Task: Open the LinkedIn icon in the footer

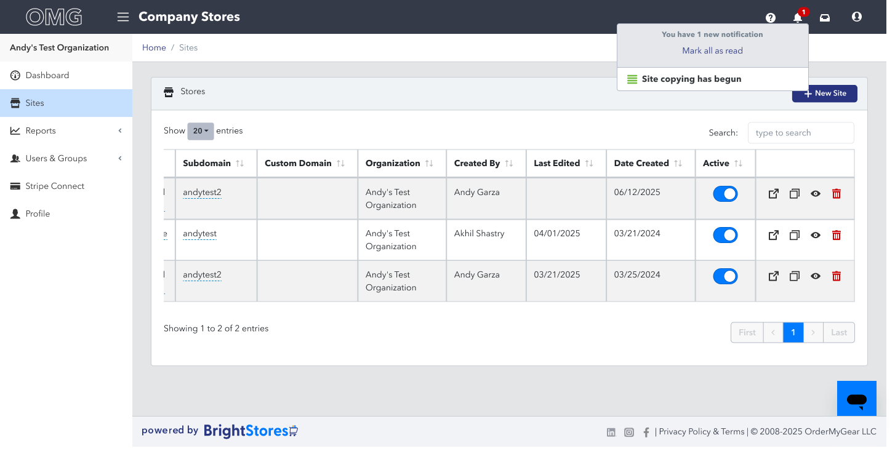Action: (x=611, y=433)
